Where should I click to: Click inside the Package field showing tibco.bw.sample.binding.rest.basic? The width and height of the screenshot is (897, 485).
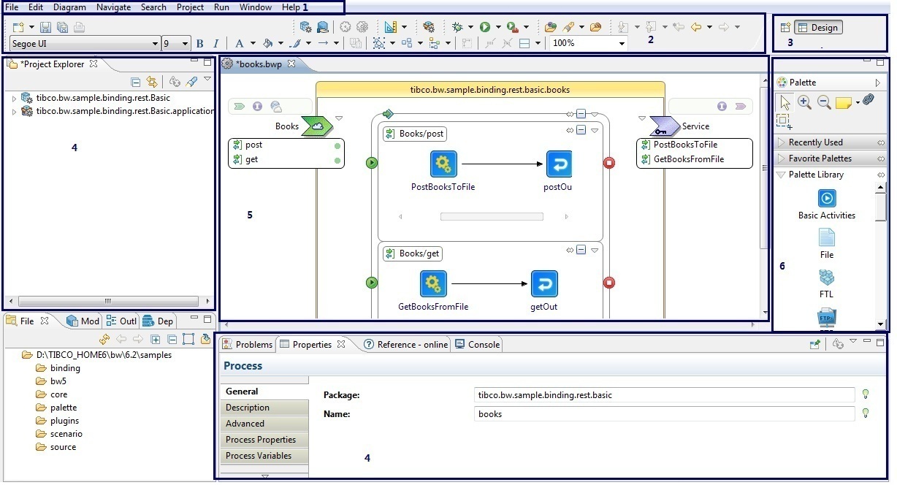(663, 394)
